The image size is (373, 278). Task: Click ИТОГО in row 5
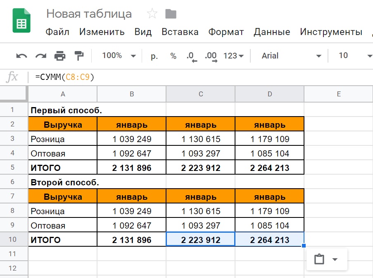63,168
